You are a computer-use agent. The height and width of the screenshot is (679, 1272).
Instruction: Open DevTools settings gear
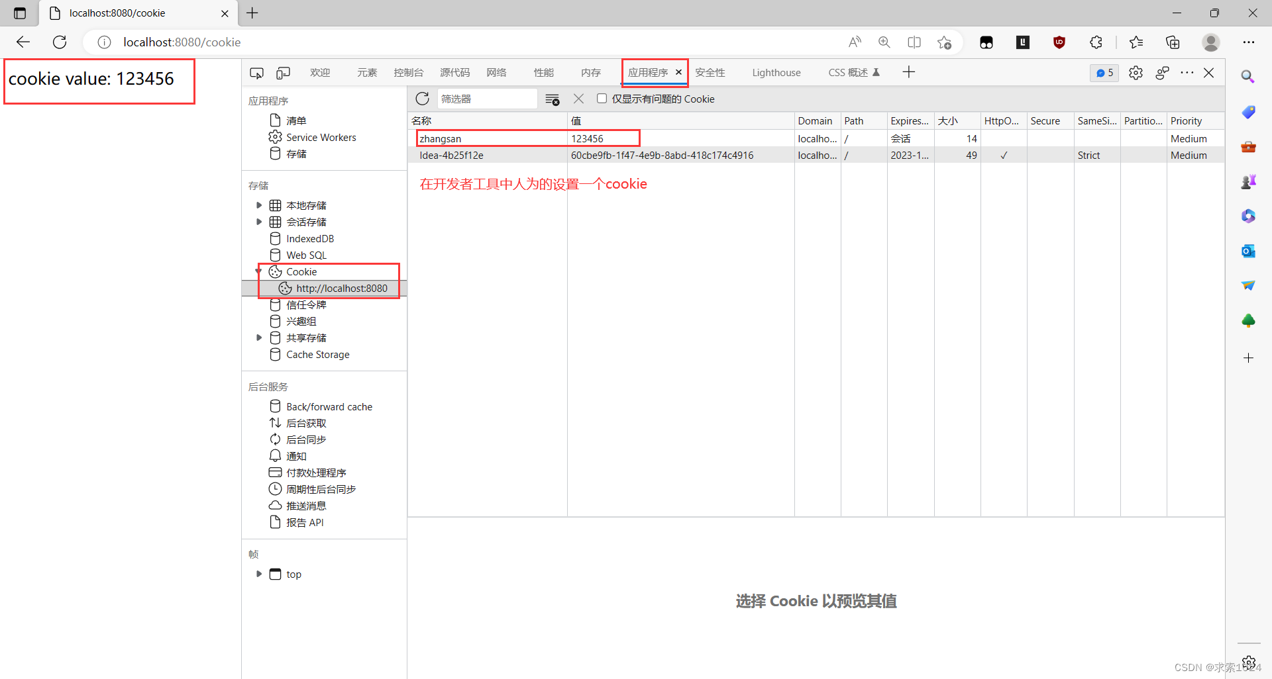[x=1136, y=73]
